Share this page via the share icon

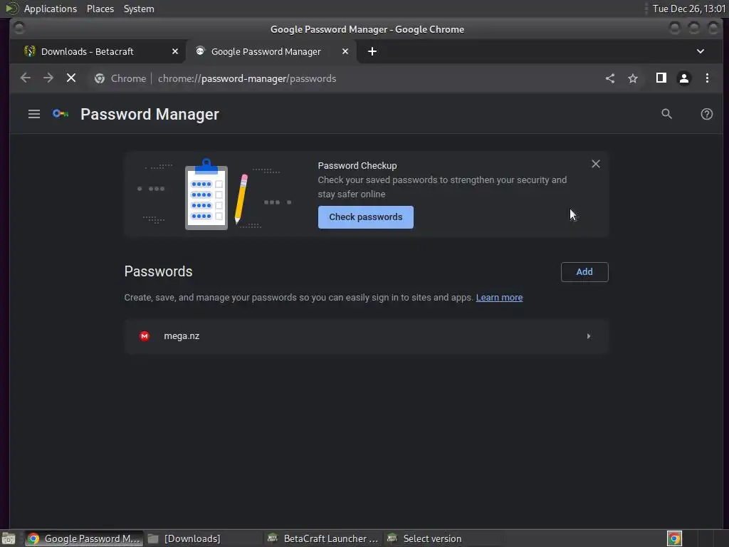(610, 78)
